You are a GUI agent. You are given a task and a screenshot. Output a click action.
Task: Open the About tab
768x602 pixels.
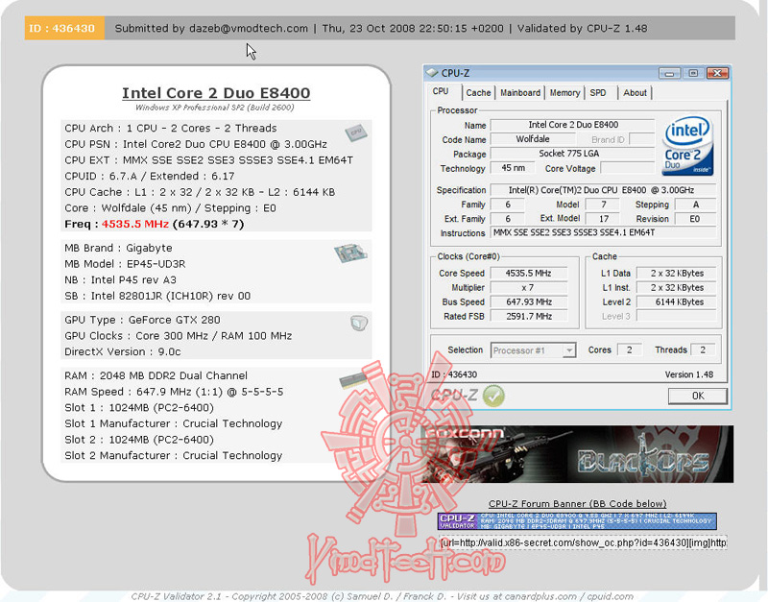click(634, 92)
